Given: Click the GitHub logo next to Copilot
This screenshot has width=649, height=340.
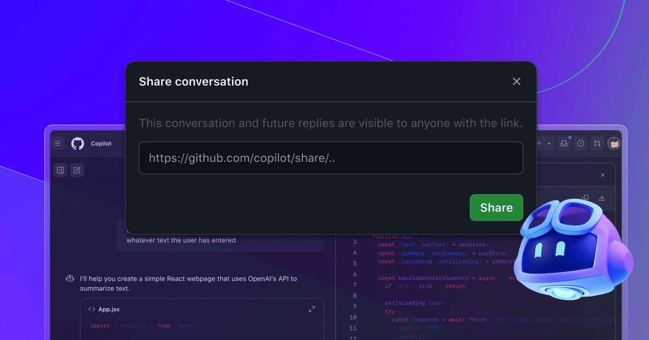Looking at the screenshot, I should tap(77, 143).
